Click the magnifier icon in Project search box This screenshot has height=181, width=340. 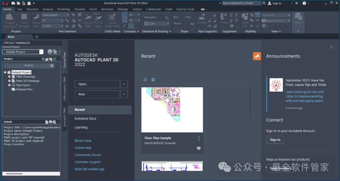click(52, 66)
